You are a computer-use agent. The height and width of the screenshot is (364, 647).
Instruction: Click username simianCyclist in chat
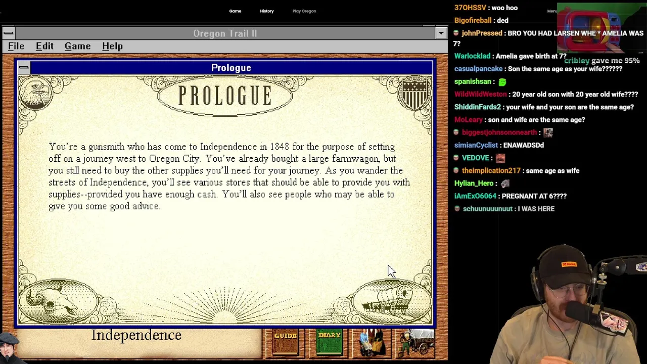click(476, 145)
